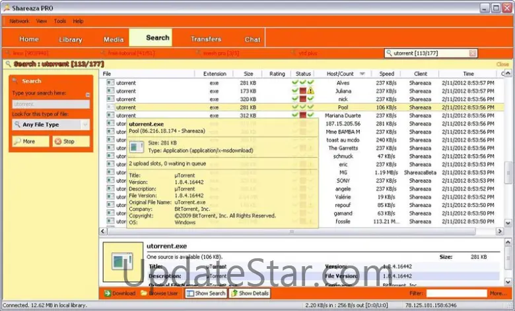Switch to the Media tab
The image size is (515, 311).
[114, 40]
